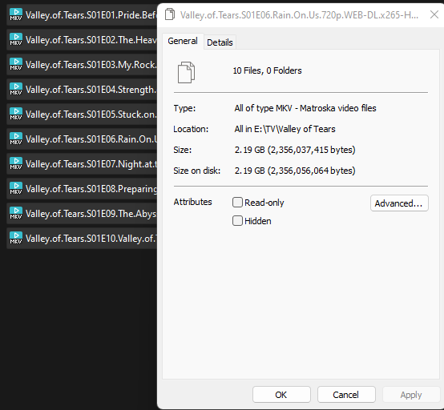The width and height of the screenshot is (444, 410).
Task: Click size value '2,356,037,415 bytes'
Action: (311, 150)
